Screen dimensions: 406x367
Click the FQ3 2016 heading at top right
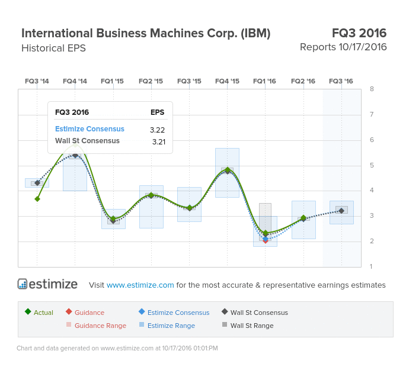click(x=359, y=33)
